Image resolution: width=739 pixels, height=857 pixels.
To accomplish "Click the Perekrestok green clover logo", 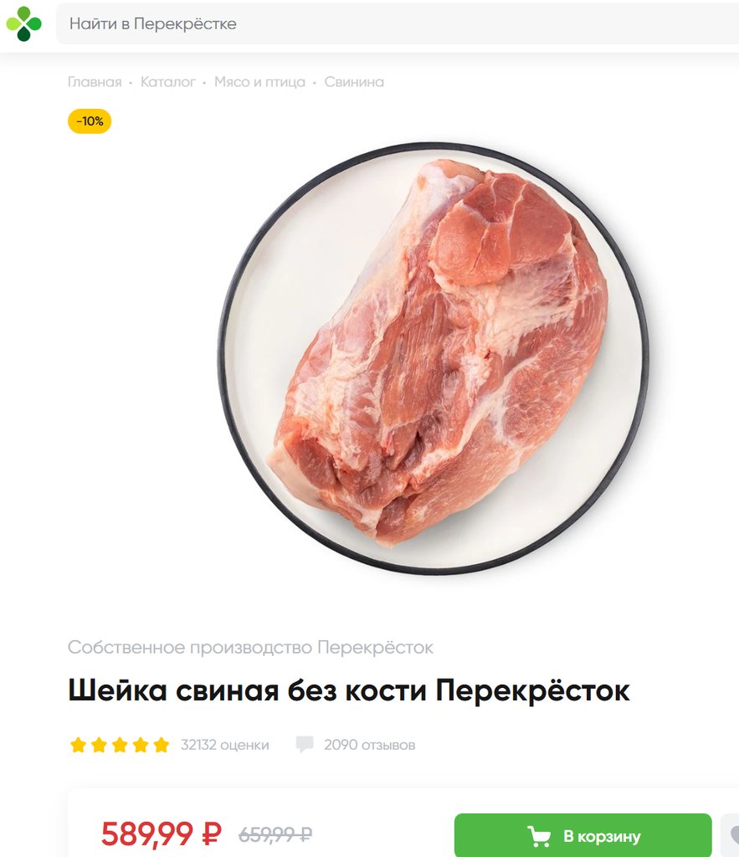I will tap(23, 23).
